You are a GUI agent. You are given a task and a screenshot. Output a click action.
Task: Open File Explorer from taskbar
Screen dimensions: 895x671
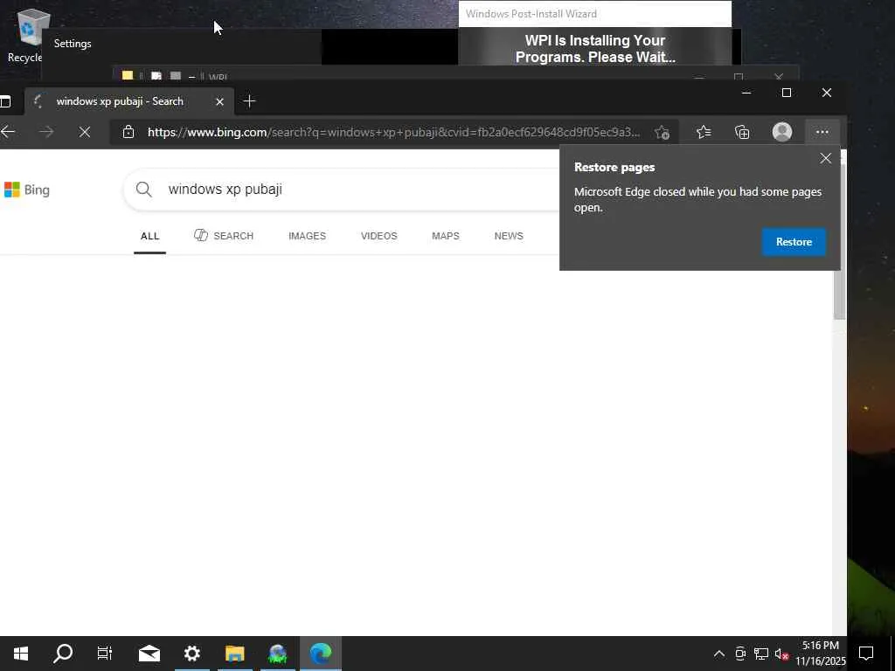tap(234, 654)
